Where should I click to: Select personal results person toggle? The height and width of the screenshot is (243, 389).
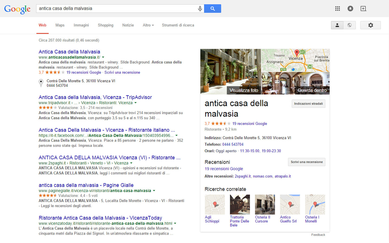pos(337,25)
